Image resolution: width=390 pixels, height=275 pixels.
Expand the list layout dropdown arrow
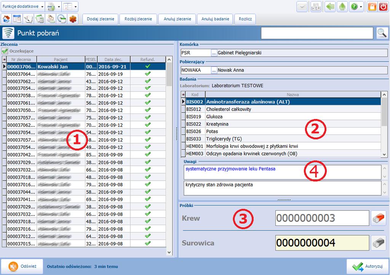tap(76, 7)
